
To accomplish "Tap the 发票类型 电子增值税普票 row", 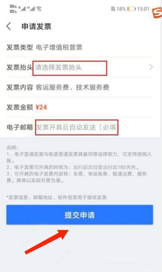I will pos(80,48).
